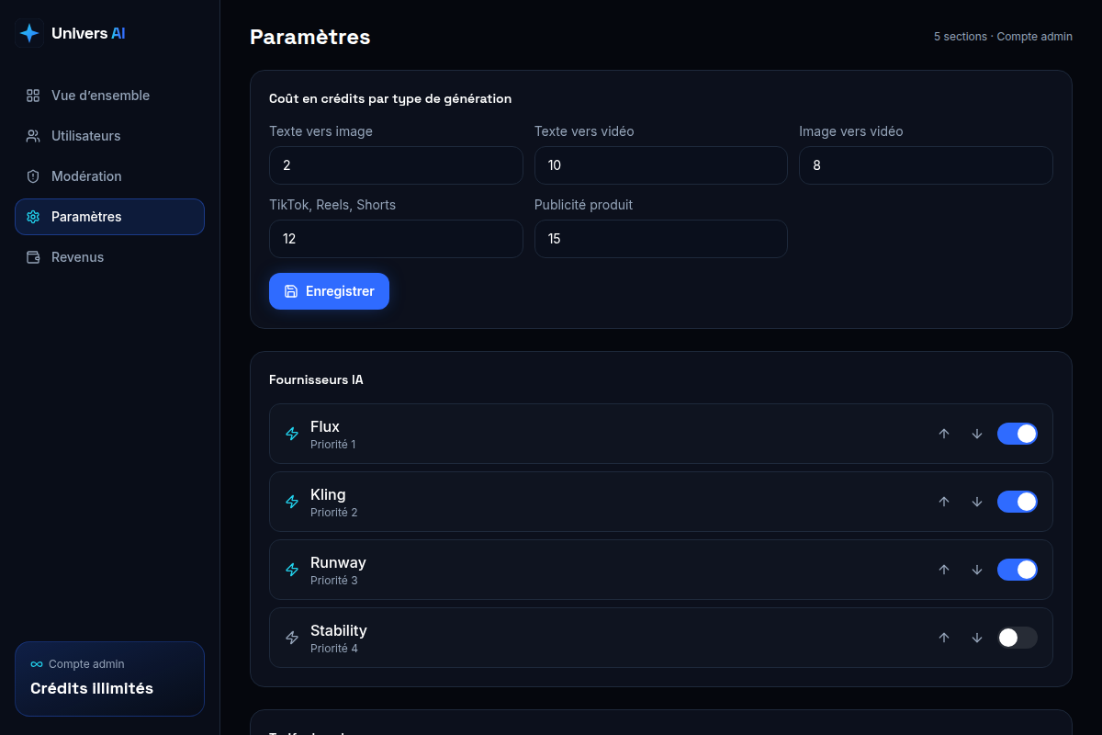
Task: Move Runway down in priority
Action: [x=977, y=570]
